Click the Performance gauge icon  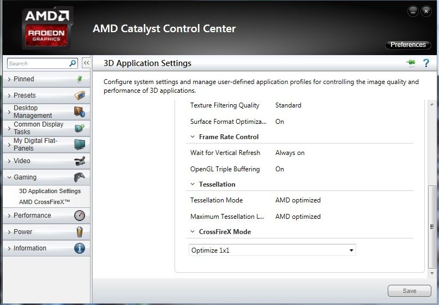tap(80, 216)
